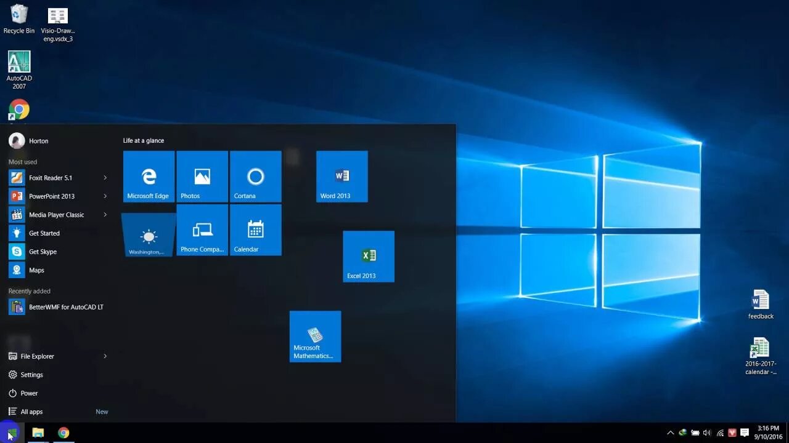Open the Calendar tile
This screenshot has height=443, width=789.
256,230
